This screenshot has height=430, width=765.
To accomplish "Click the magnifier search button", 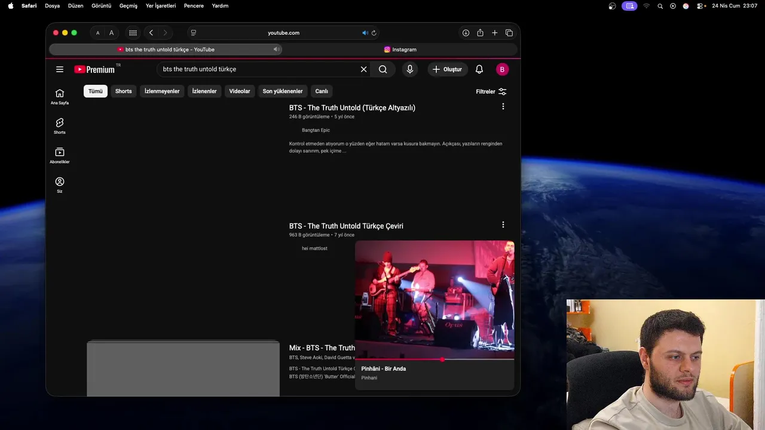I will tap(383, 69).
